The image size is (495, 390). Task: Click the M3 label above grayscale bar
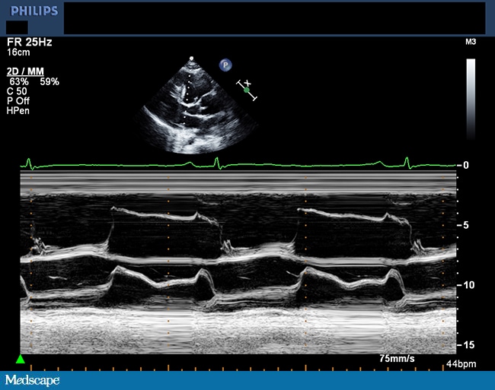pyautogui.click(x=470, y=42)
